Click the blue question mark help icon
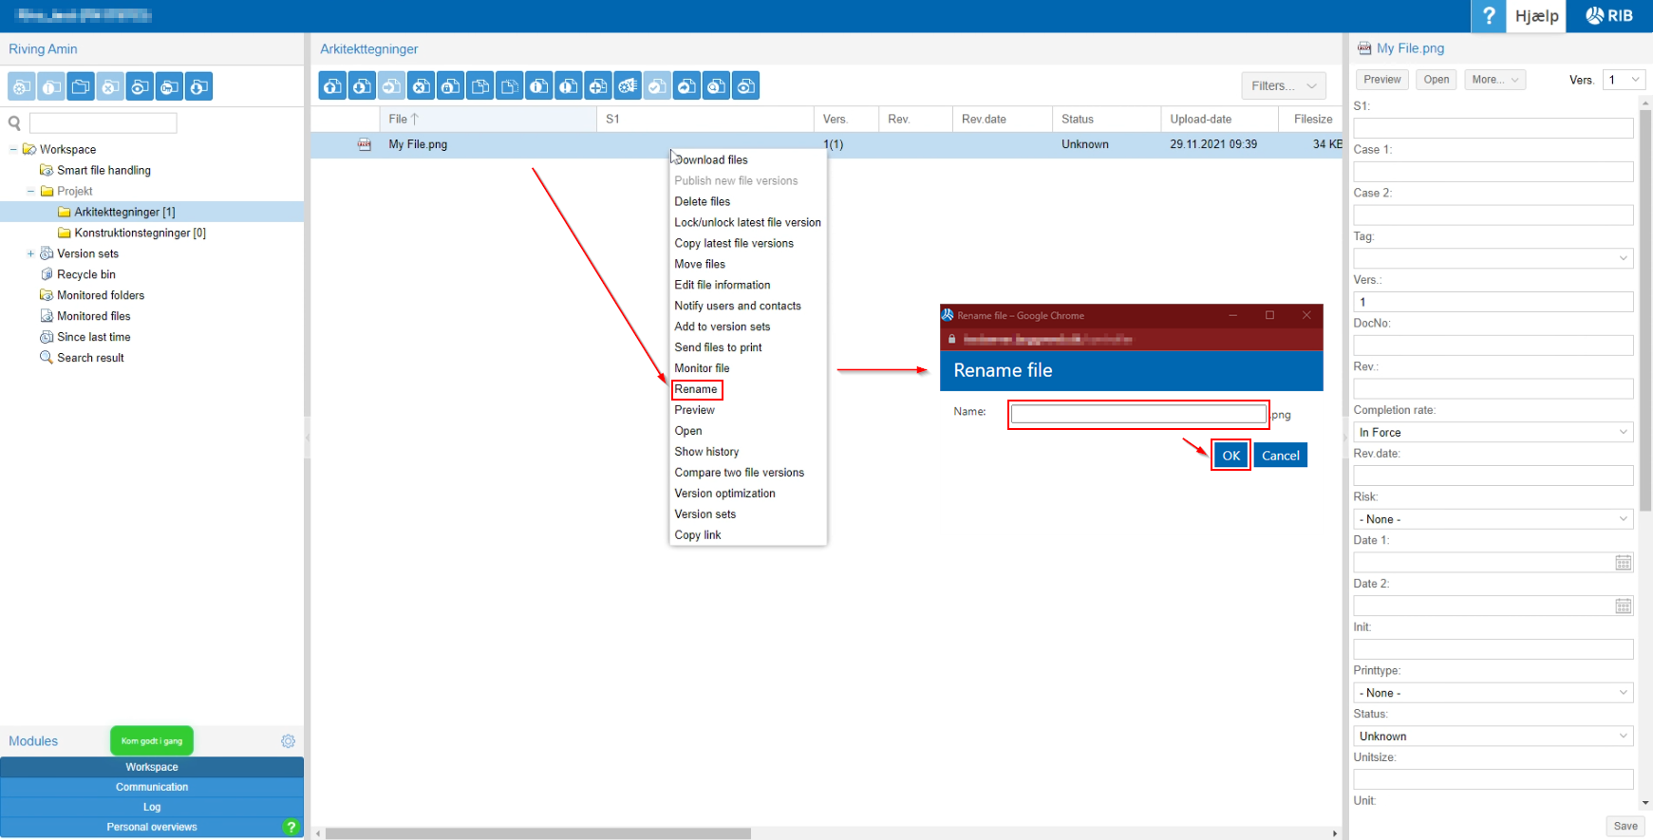Image resolution: width=1653 pixels, height=840 pixels. click(1488, 16)
